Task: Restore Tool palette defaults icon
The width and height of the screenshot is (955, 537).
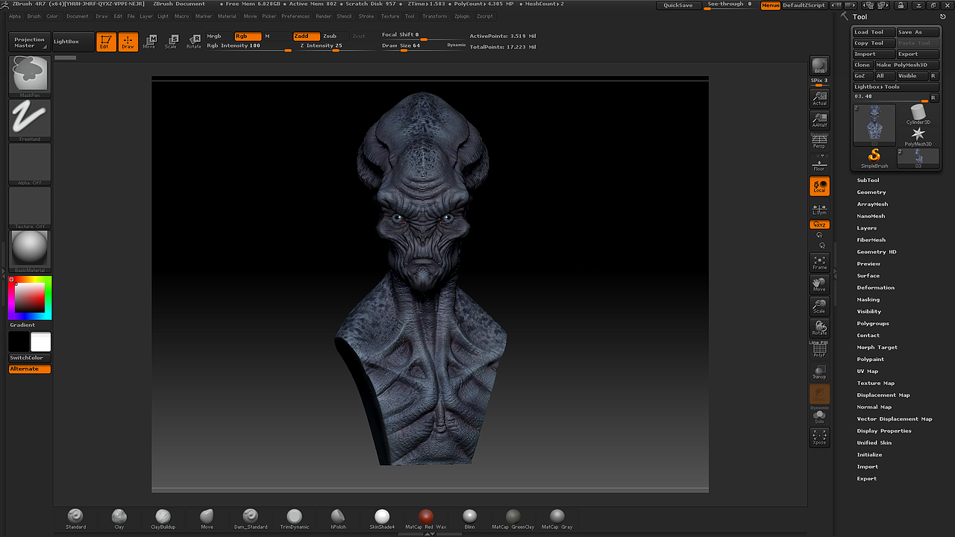Action: click(944, 16)
